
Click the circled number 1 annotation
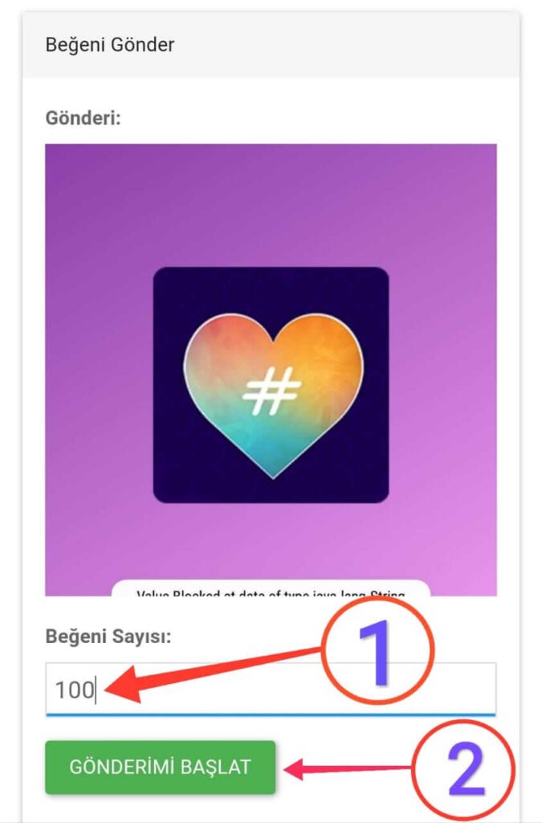[377, 651]
